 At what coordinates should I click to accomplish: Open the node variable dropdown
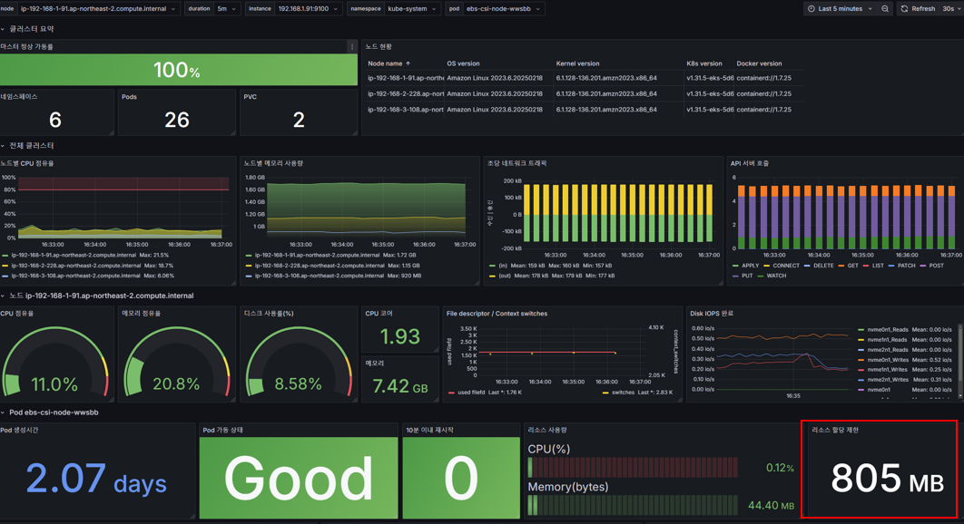pos(97,8)
